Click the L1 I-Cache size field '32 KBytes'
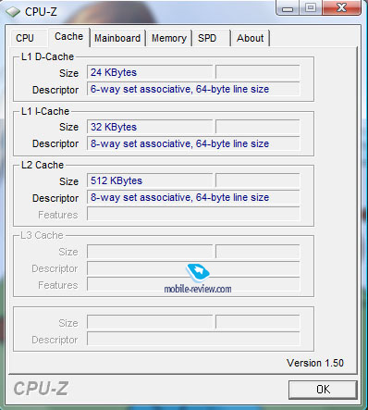The width and height of the screenshot is (368, 410). coord(150,127)
